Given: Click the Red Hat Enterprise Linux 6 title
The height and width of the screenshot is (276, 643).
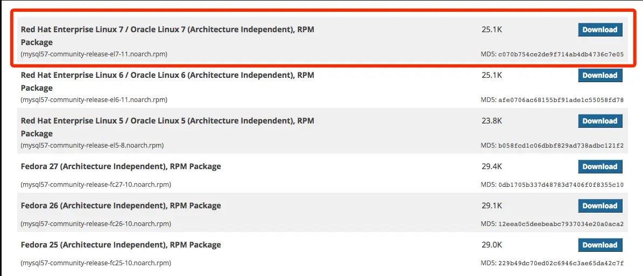Looking at the screenshot, I should [167, 76].
